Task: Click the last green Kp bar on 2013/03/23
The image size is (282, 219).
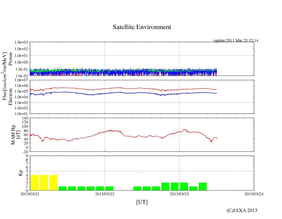Action: [203, 187]
